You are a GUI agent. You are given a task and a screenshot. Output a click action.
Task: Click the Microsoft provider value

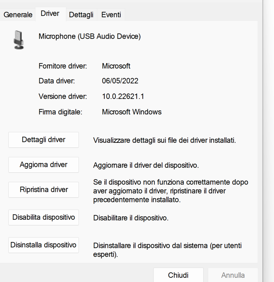pos(116,66)
